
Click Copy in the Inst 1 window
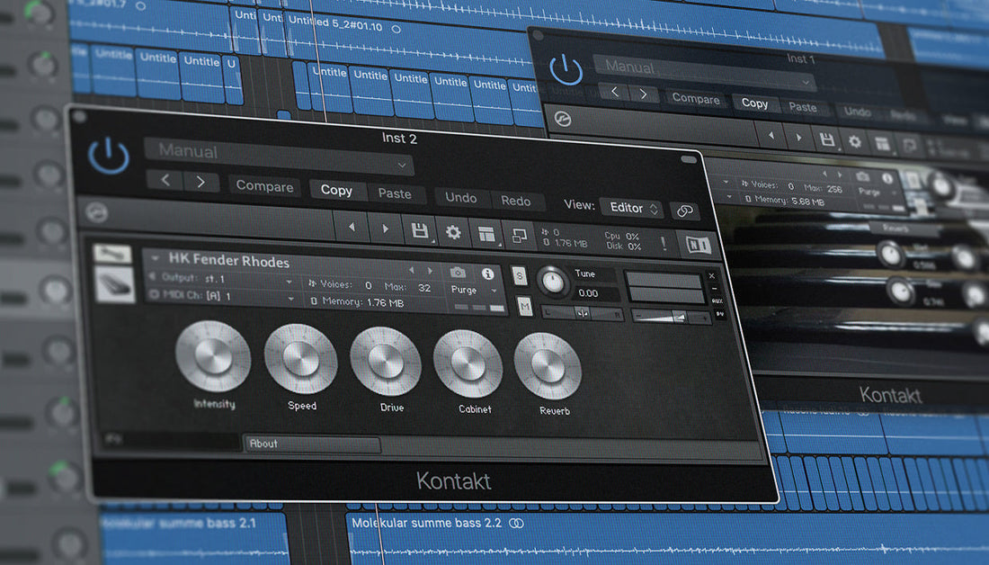point(754,103)
